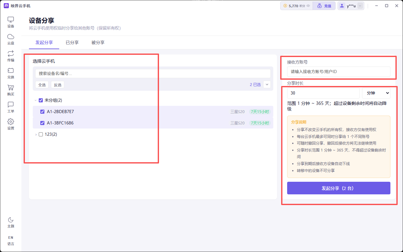Toggle the points visibility eye icon
The width and height of the screenshot is (403, 252).
[x=308, y=6]
